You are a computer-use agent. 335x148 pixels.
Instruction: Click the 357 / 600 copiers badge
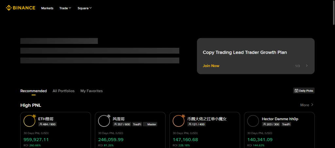122,124
